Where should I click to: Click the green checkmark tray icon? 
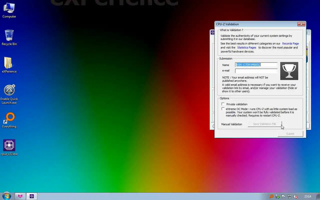(x=277, y=196)
